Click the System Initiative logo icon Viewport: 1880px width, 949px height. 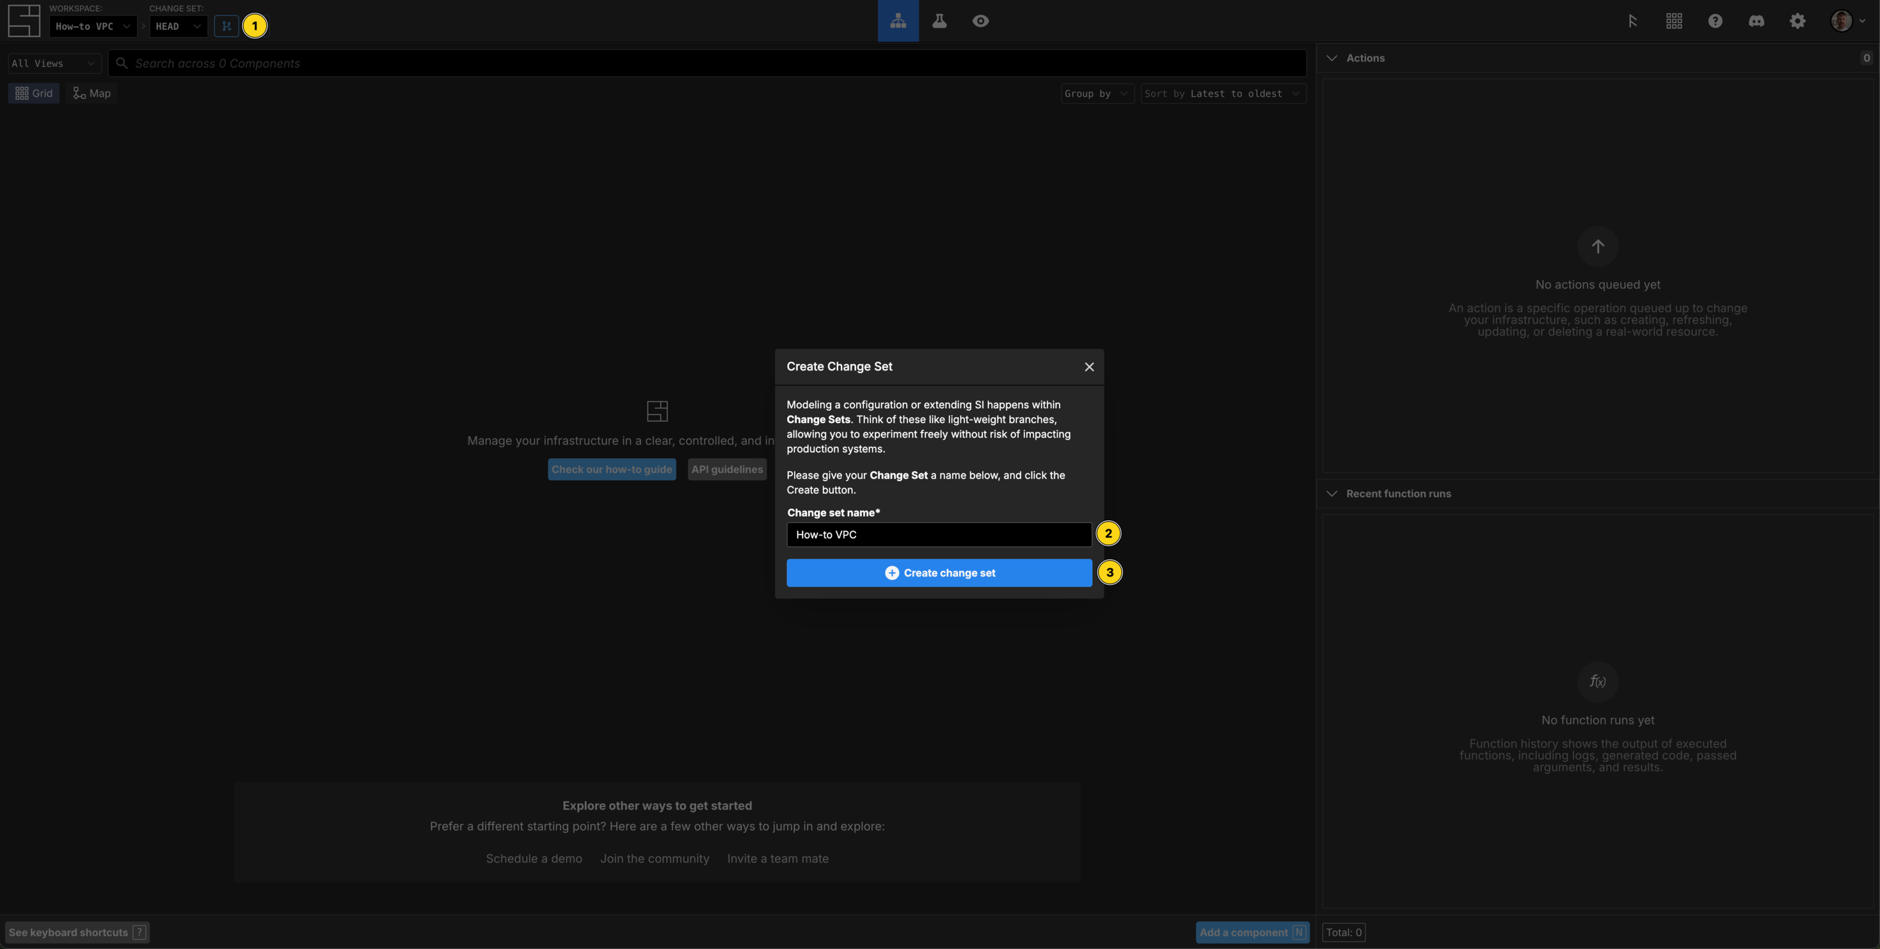(x=23, y=20)
